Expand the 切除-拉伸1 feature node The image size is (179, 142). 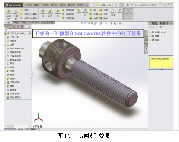click(5, 83)
